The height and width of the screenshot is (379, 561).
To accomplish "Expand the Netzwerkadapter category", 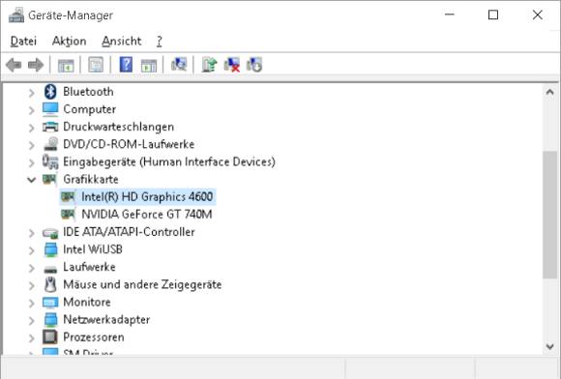I will (32, 320).
